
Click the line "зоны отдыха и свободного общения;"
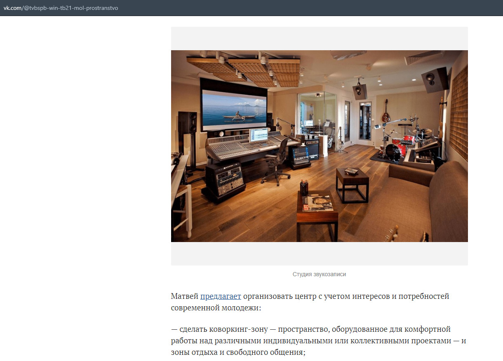(x=238, y=353)
